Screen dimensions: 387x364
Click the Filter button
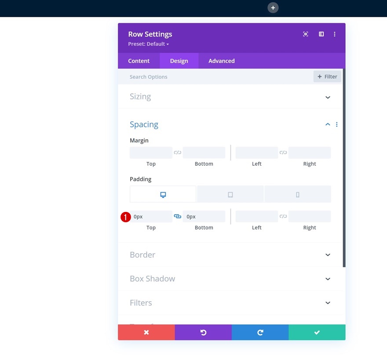[x=327, y=77]
